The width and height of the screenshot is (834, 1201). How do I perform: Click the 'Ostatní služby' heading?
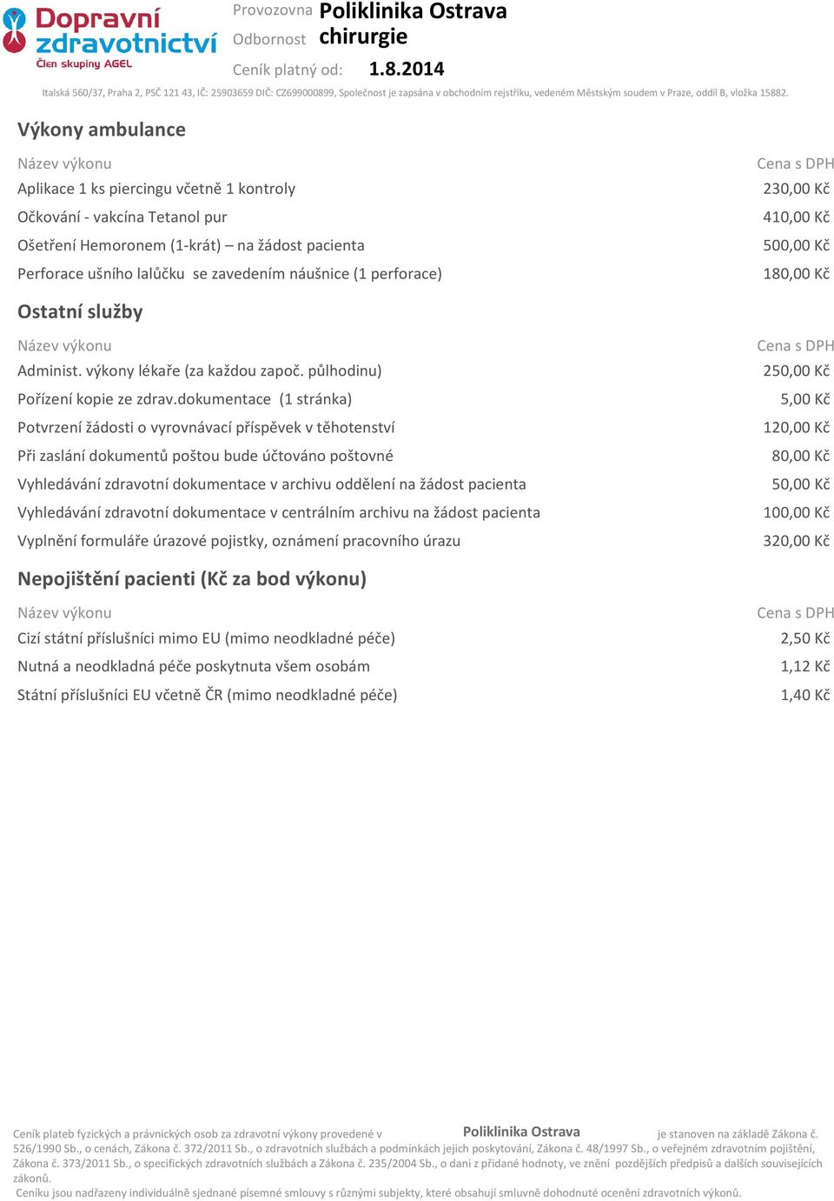click(80, 311)
